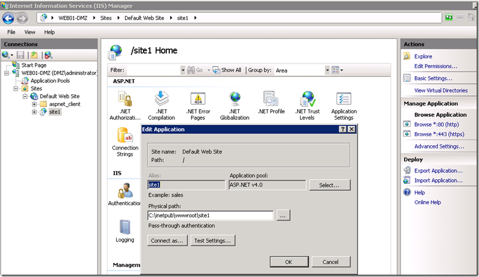Image resolution: width=479 pixels, height=277 pixels.
Task: Click Show All in the filter bar
Action: tap(227, 70)
